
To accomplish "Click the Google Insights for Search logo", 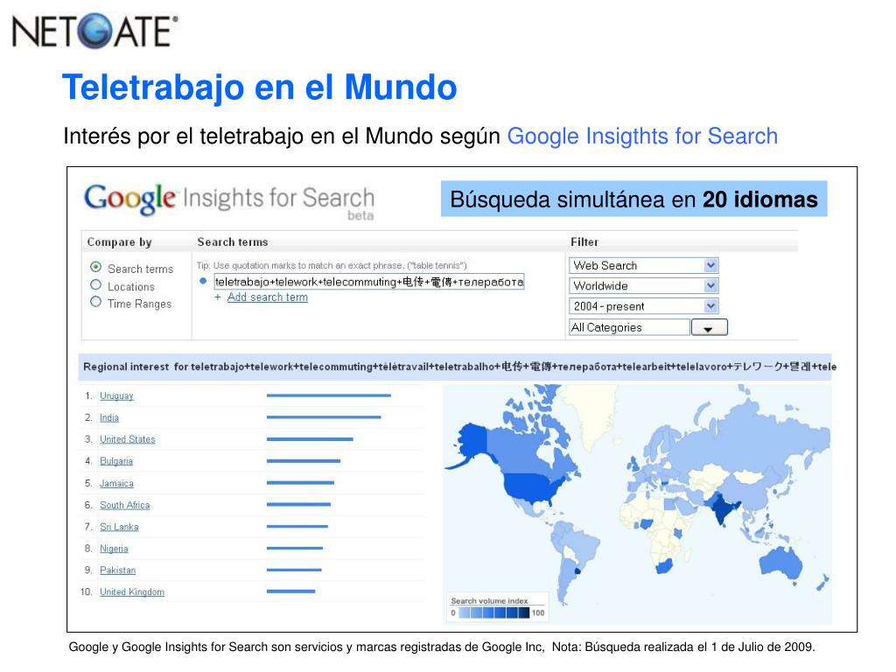I will coord(229,200).
